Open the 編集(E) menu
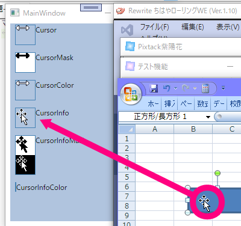 click(193, 27)
